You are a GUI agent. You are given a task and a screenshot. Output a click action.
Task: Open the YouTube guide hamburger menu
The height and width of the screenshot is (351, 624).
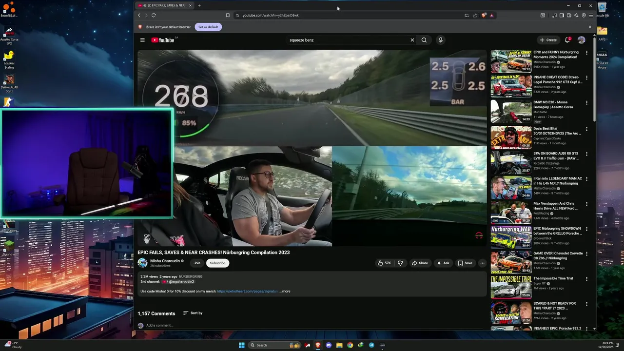(x=142, y=40)
